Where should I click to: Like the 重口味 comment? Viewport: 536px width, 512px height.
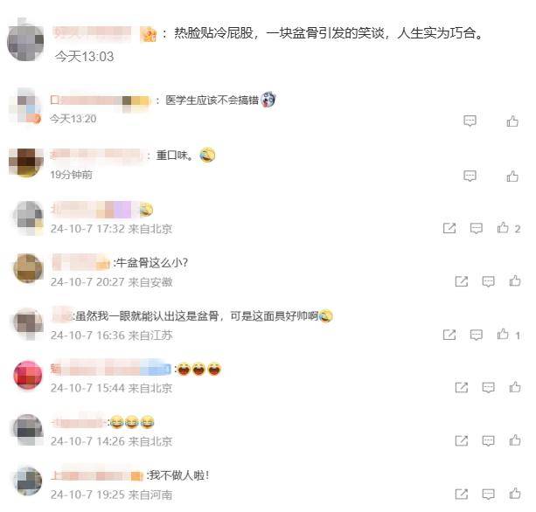pyautogui.click(x=512, y=176)
